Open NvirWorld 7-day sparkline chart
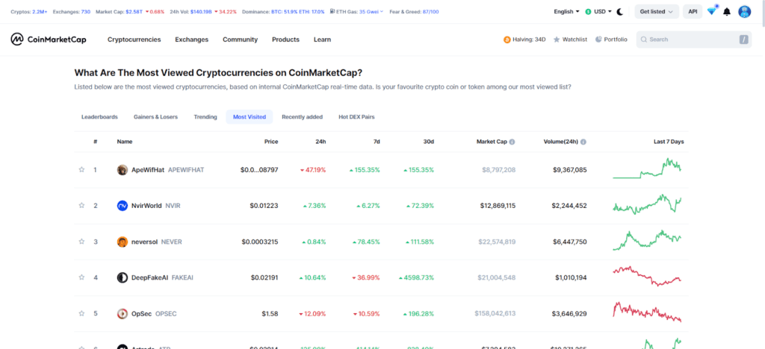The width and height of the screenshot is (765, 349). click(648, 204)
